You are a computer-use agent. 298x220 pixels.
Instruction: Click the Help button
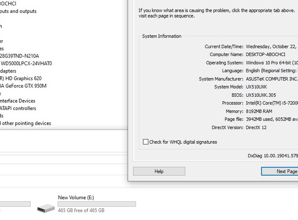click(x=159, y=171)
